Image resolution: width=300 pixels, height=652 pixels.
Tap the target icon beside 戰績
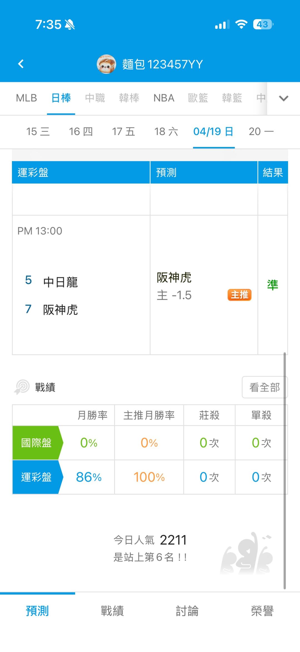coord(22,387)
